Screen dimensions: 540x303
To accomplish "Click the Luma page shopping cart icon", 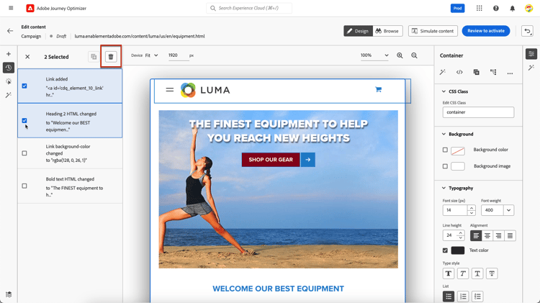I will (x=379, y=89).
